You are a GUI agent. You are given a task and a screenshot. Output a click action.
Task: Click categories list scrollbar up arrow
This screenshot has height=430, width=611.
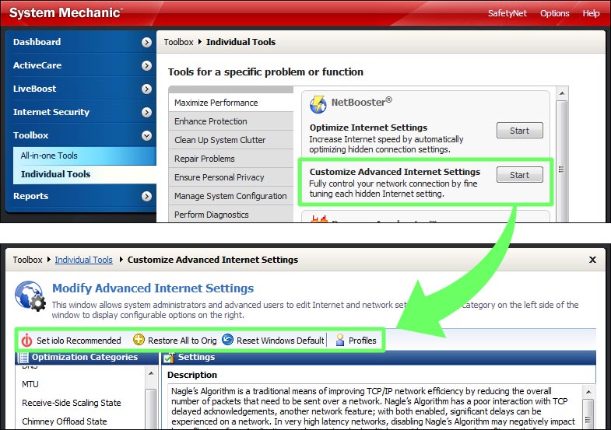pyautogui.click(x=151, y=373)
